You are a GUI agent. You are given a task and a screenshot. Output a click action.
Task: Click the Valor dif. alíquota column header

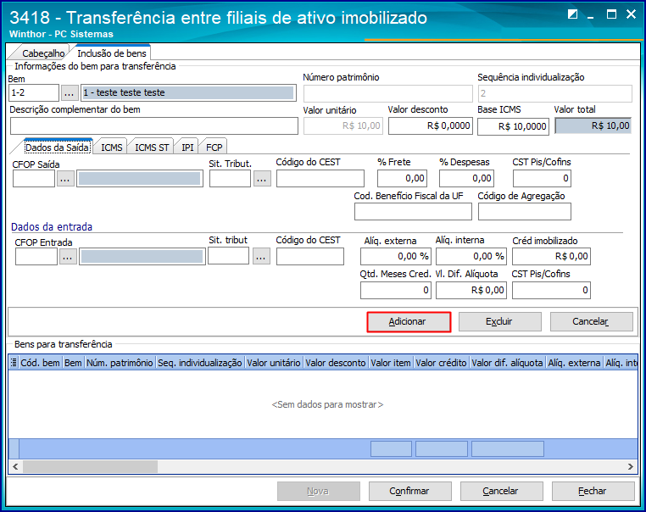click(x=507, y=363)
